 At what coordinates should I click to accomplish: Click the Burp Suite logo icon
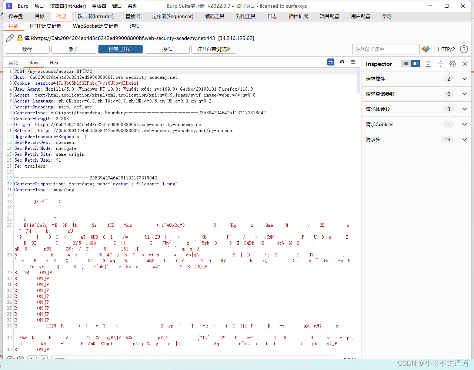(x=9, y=6)
